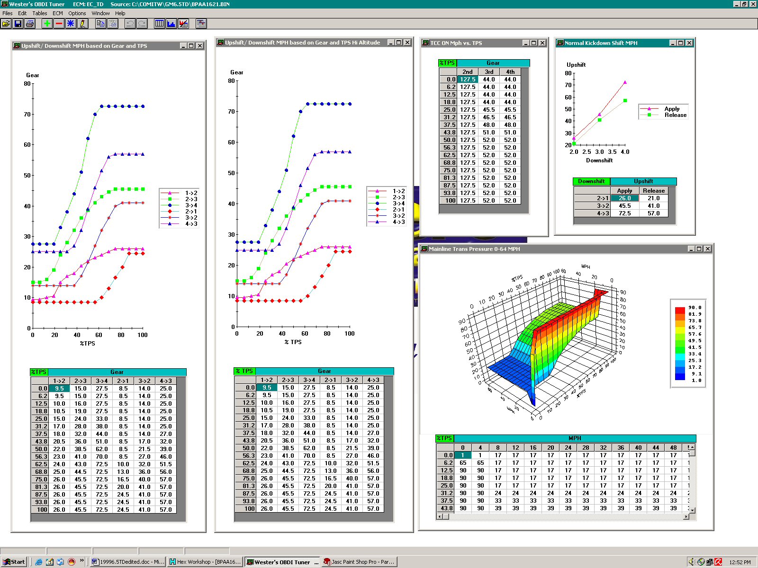The width and height of the screenshot is (758, 568).
Task: Select the 127.5 highlighted cell in TCC table
Action: [x=468, y=80]
